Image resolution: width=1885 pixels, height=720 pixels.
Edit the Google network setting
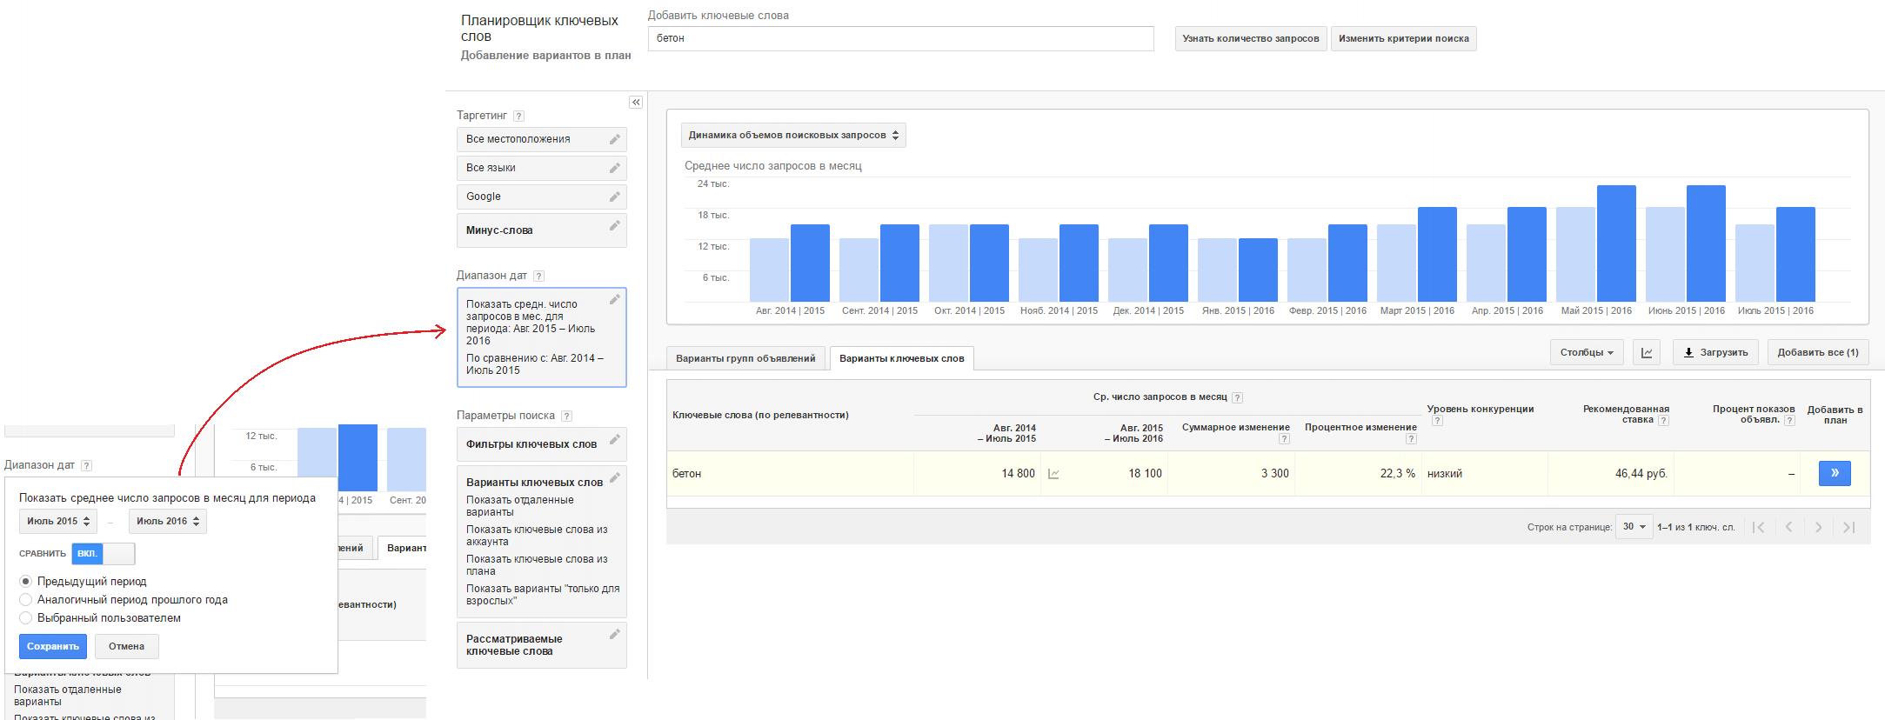point(615,197)
